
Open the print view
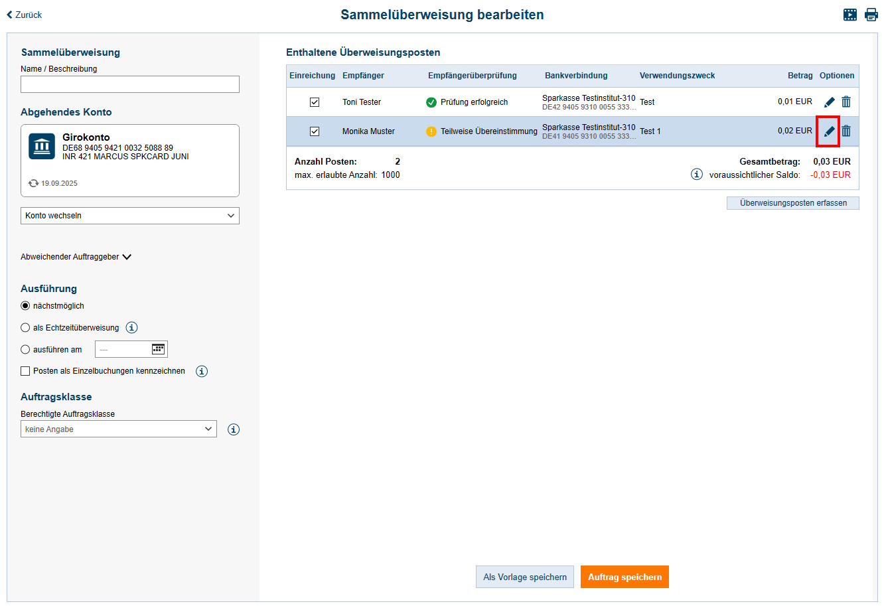871,14
